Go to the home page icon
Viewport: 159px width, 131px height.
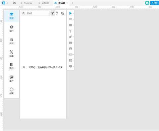pos(14,3)
